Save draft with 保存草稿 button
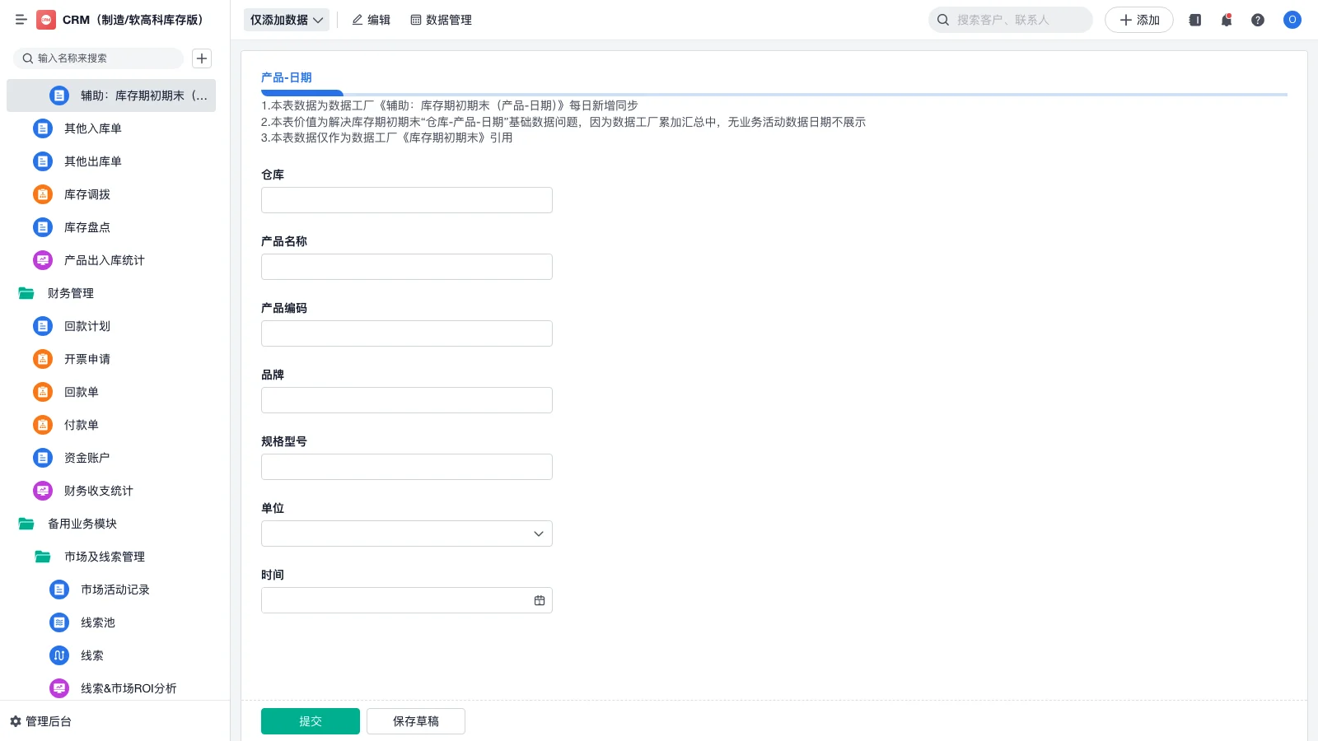 415,720
